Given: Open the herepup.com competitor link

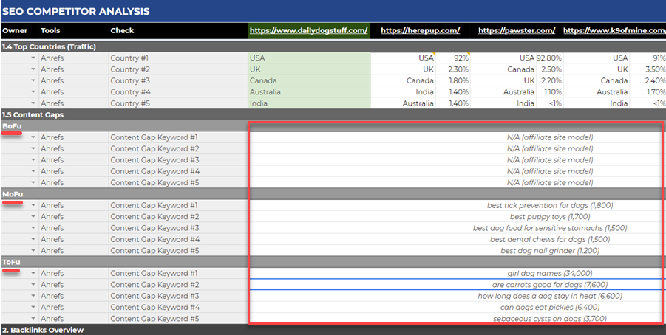Looking at the screenshot, I should coord(420,30).
